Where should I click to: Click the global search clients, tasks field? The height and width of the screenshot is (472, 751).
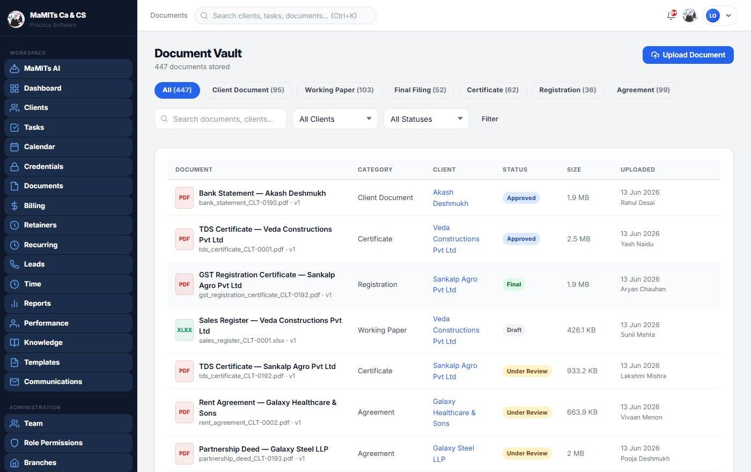[x=285, y=16]
